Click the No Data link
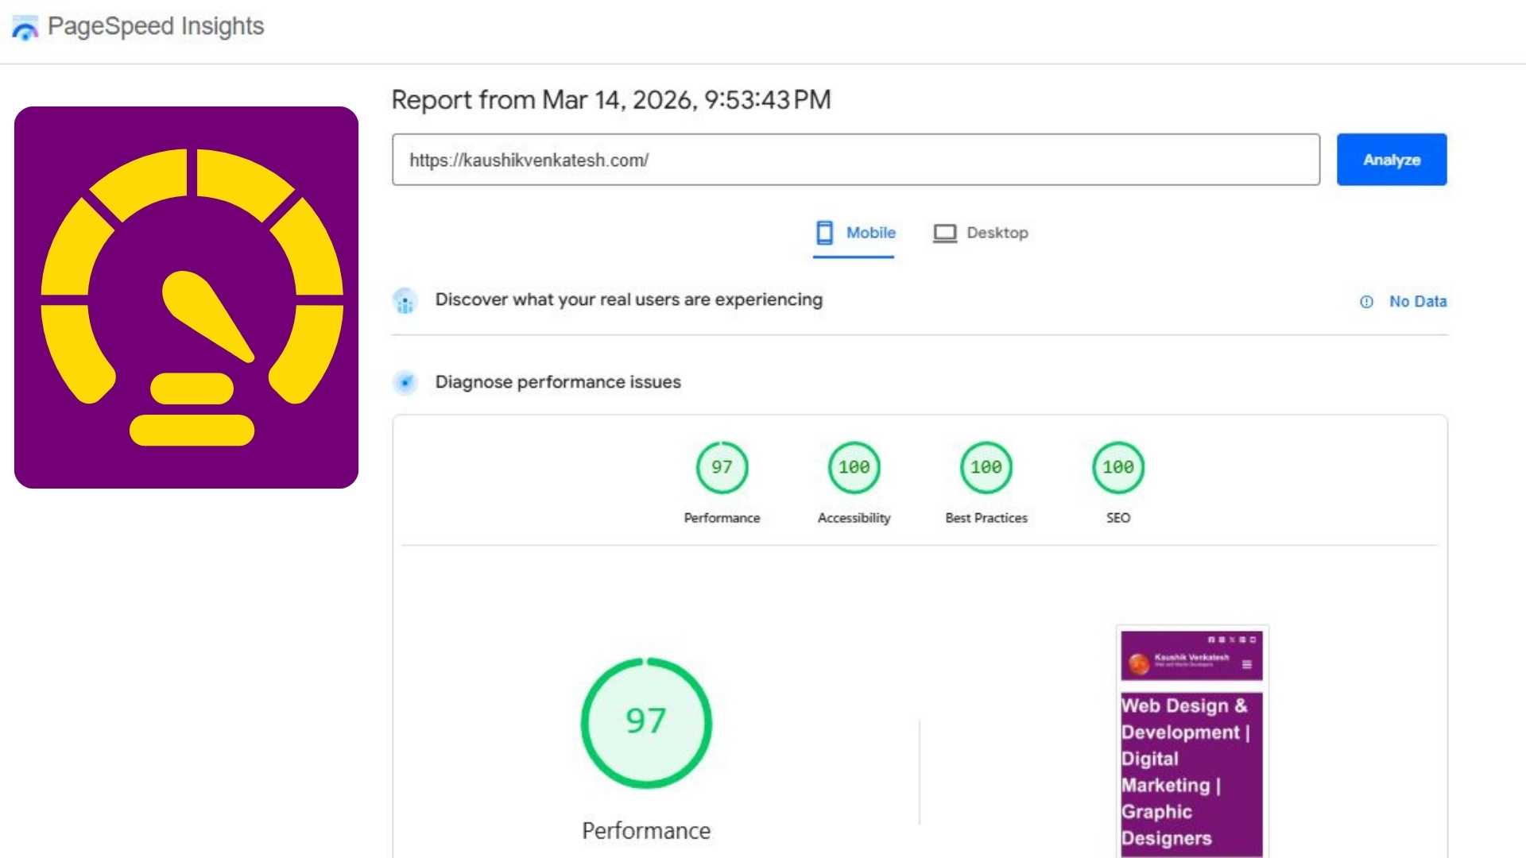 (x=1417, y=302)
